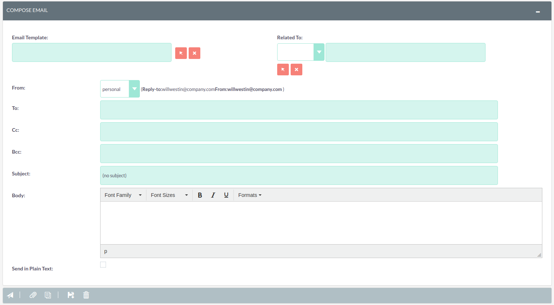This screenshot has height=305, width=554.
Task: Save the email as a draft
Action: pos(71,295)
